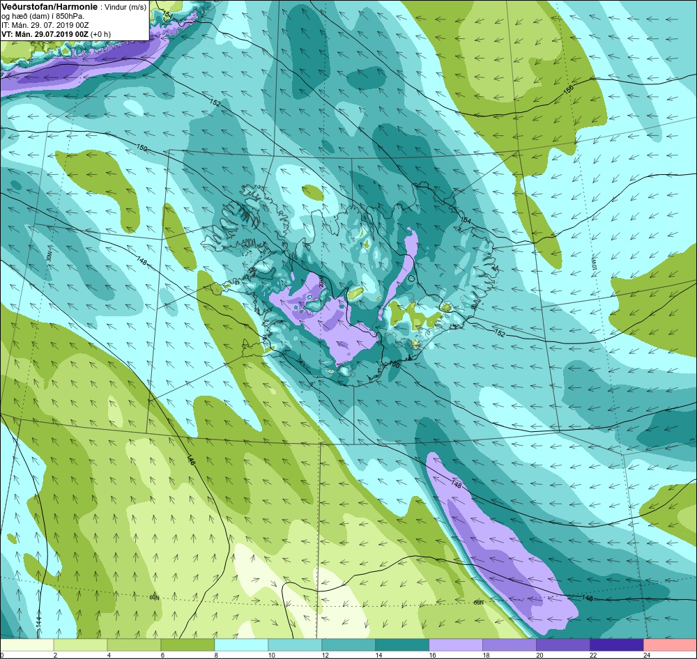The width and height of the screenshot is (697, 659).
Task: Pick the 12–14 m/s teal legend swatch
Action: point(348,645)
